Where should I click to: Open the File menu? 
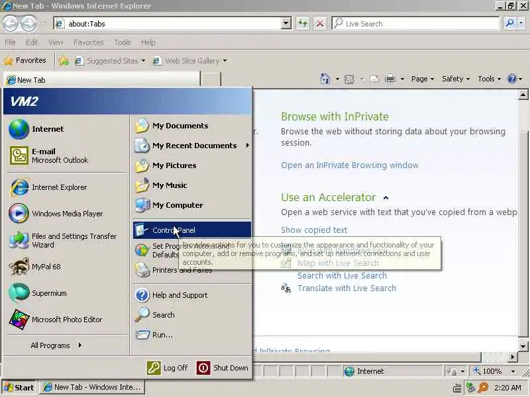(x=10, y=42)
